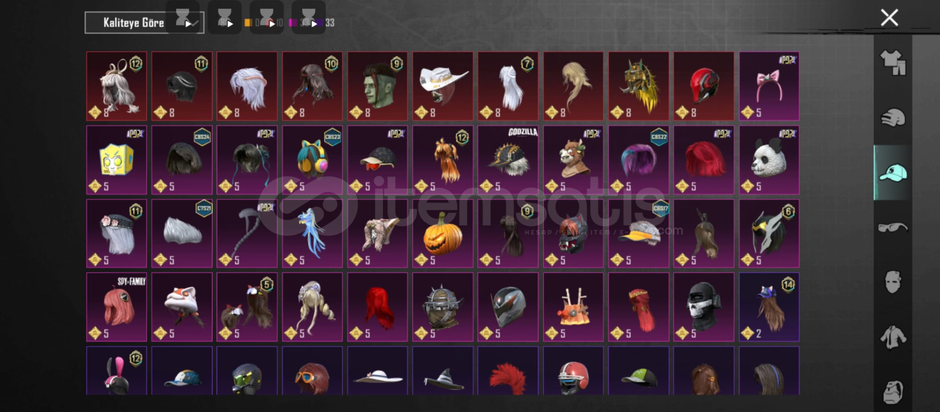Select the Spy Family pink hair item
940x412 pixels.
(x=117, y=307)
